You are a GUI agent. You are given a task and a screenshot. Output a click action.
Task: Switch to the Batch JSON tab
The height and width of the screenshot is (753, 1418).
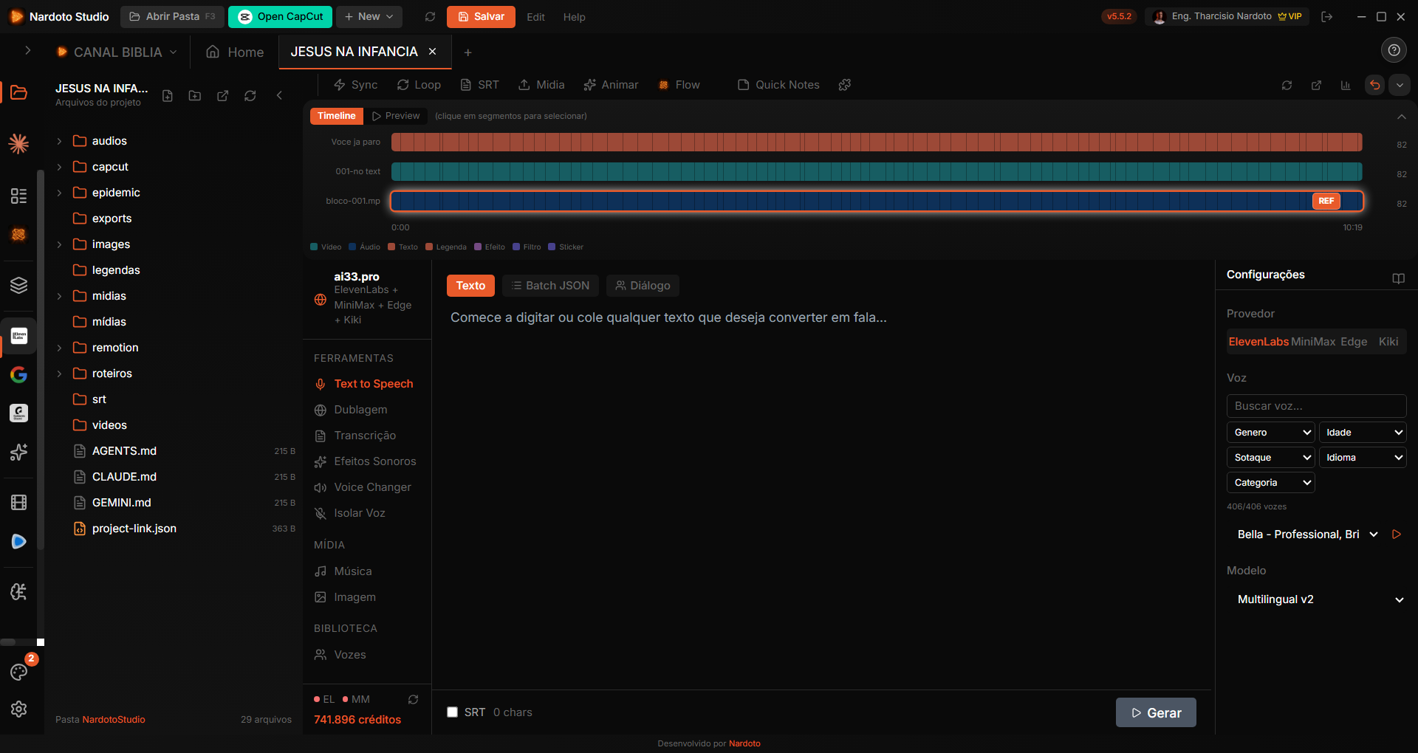pyautogui.click(x=550, y=286)
